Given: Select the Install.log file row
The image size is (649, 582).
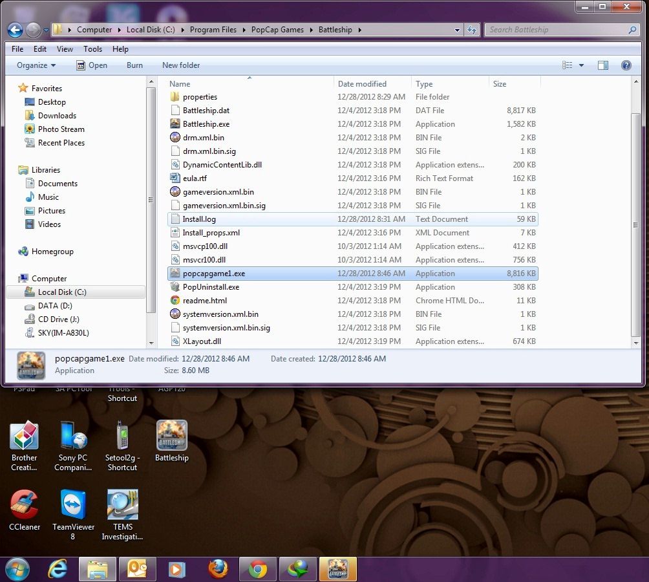Looking at the screenshot, I should (x=353, y=219).
